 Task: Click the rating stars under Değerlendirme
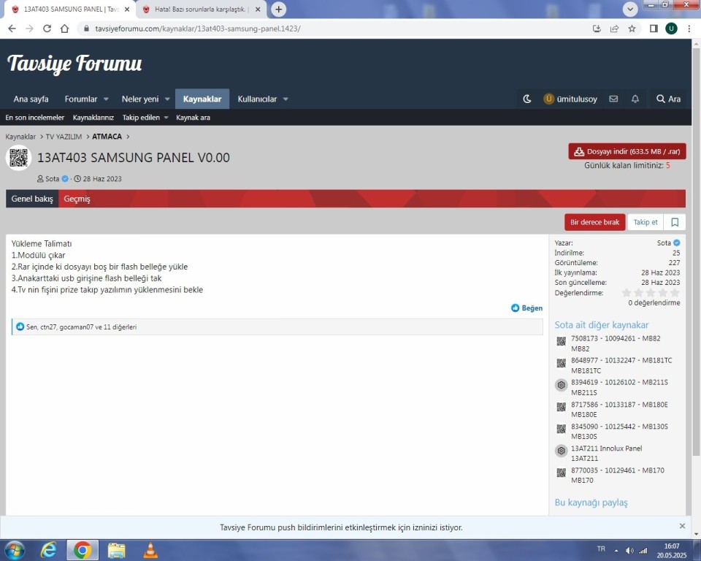651,293
